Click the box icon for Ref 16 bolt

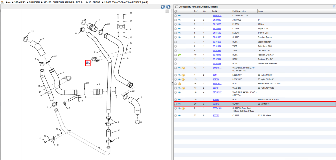coord(179,84)
